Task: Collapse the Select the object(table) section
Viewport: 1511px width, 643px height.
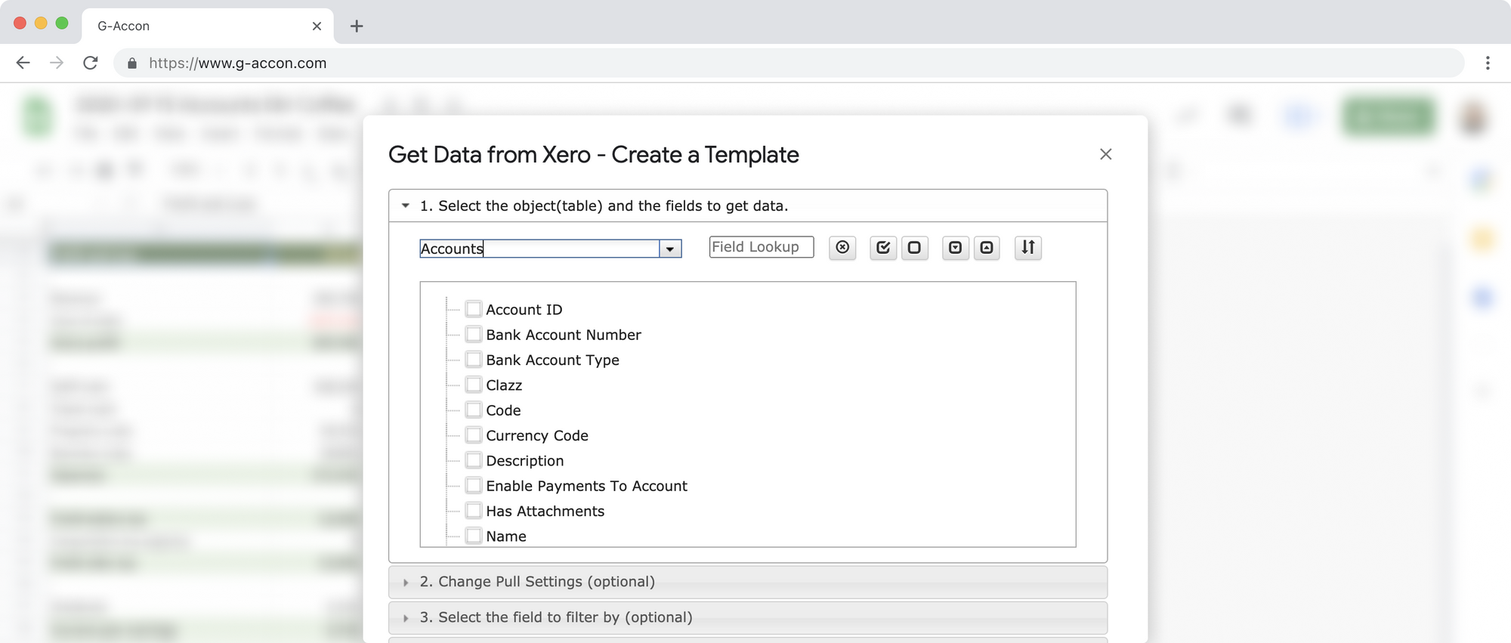Action: pos(406,206)
